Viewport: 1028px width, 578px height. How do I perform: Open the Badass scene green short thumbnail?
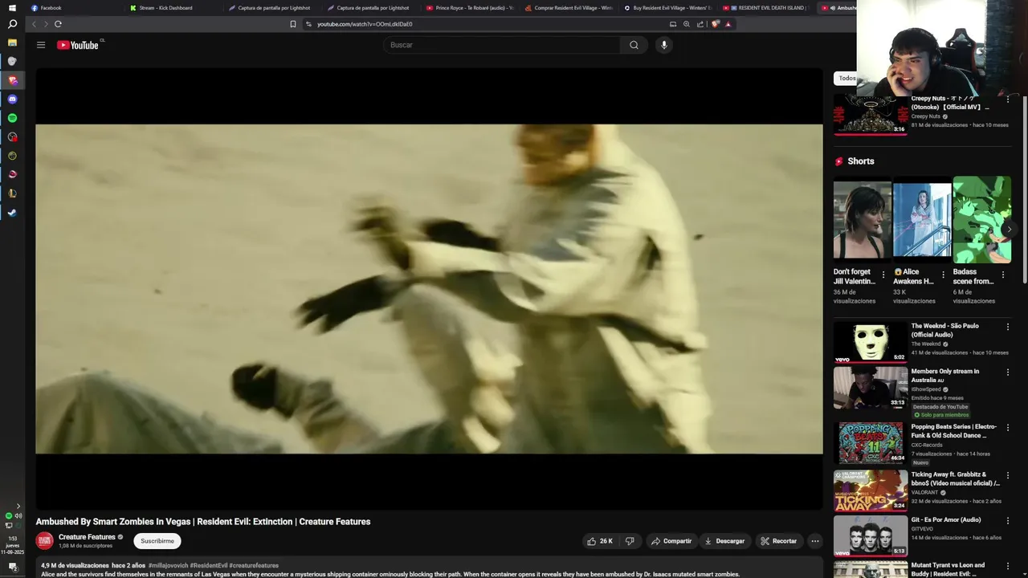pos(981,219)
